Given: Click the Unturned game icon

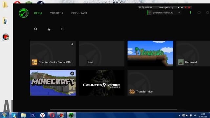Looking at the screenshot, I should [181, 62].
